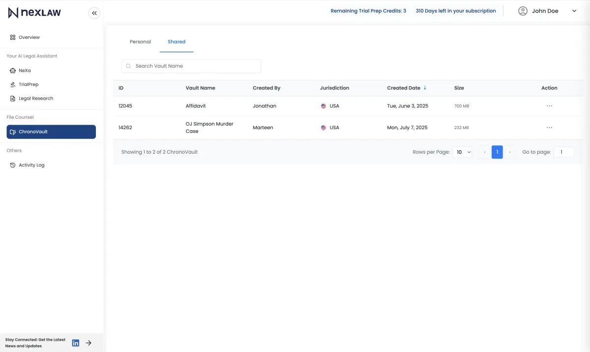Collapse the sidebar with double-chevron button
Screen dimensions: 590x352
pyautogui.click(x=94, y=13)
